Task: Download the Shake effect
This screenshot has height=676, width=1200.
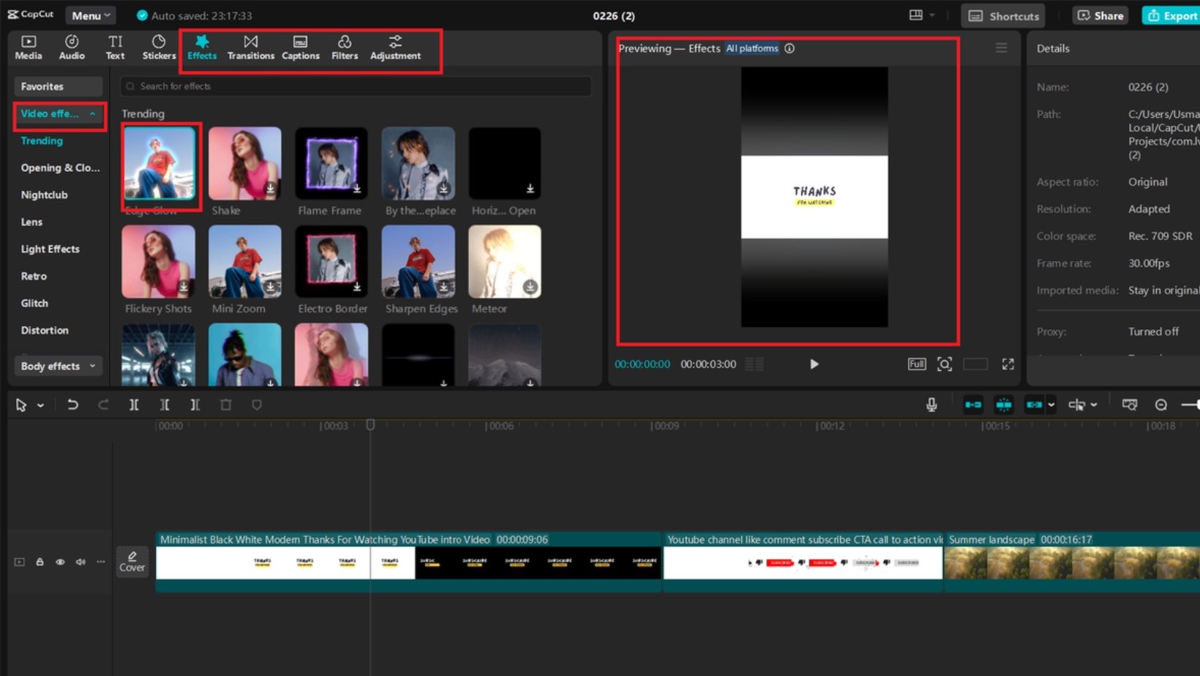Action: coord(271,189)
